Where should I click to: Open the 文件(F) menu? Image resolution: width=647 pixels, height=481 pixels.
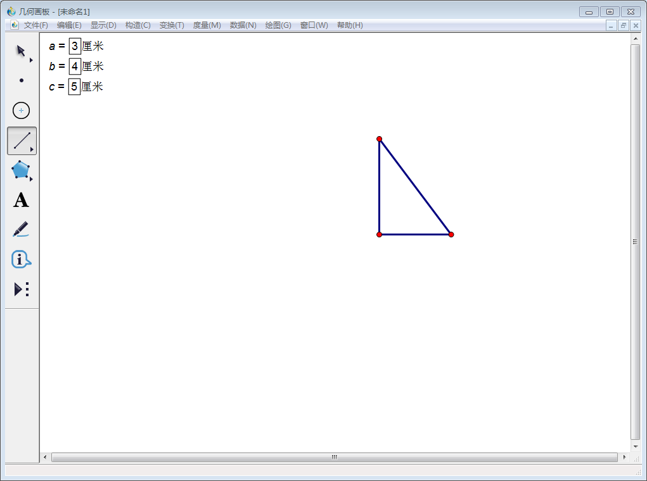click(35, 25)
